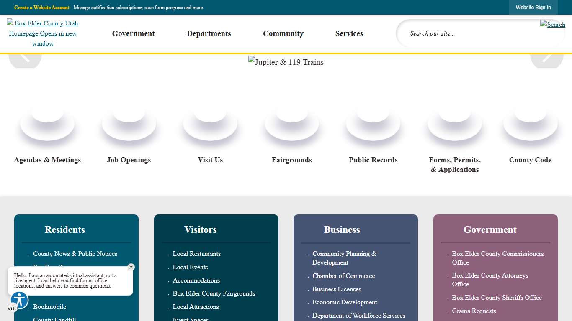
Task: Expand the Departments navigation menu
Action: coord(209,33)
